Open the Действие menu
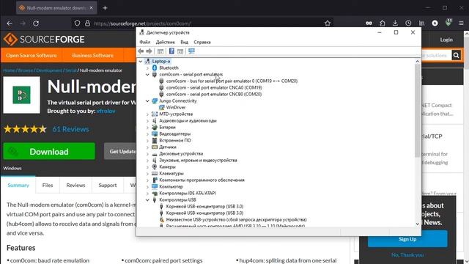This screenshot has width=469, height=264. pyautogui.click(x=165, y=43)
